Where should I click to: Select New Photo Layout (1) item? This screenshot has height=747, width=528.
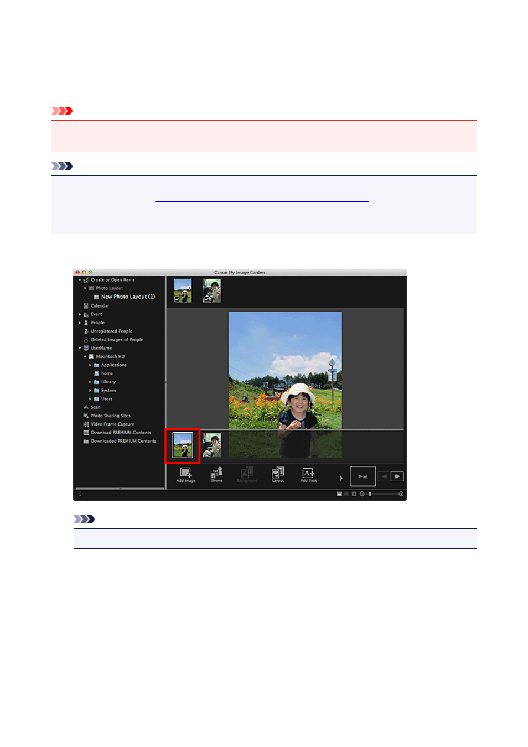128,297
